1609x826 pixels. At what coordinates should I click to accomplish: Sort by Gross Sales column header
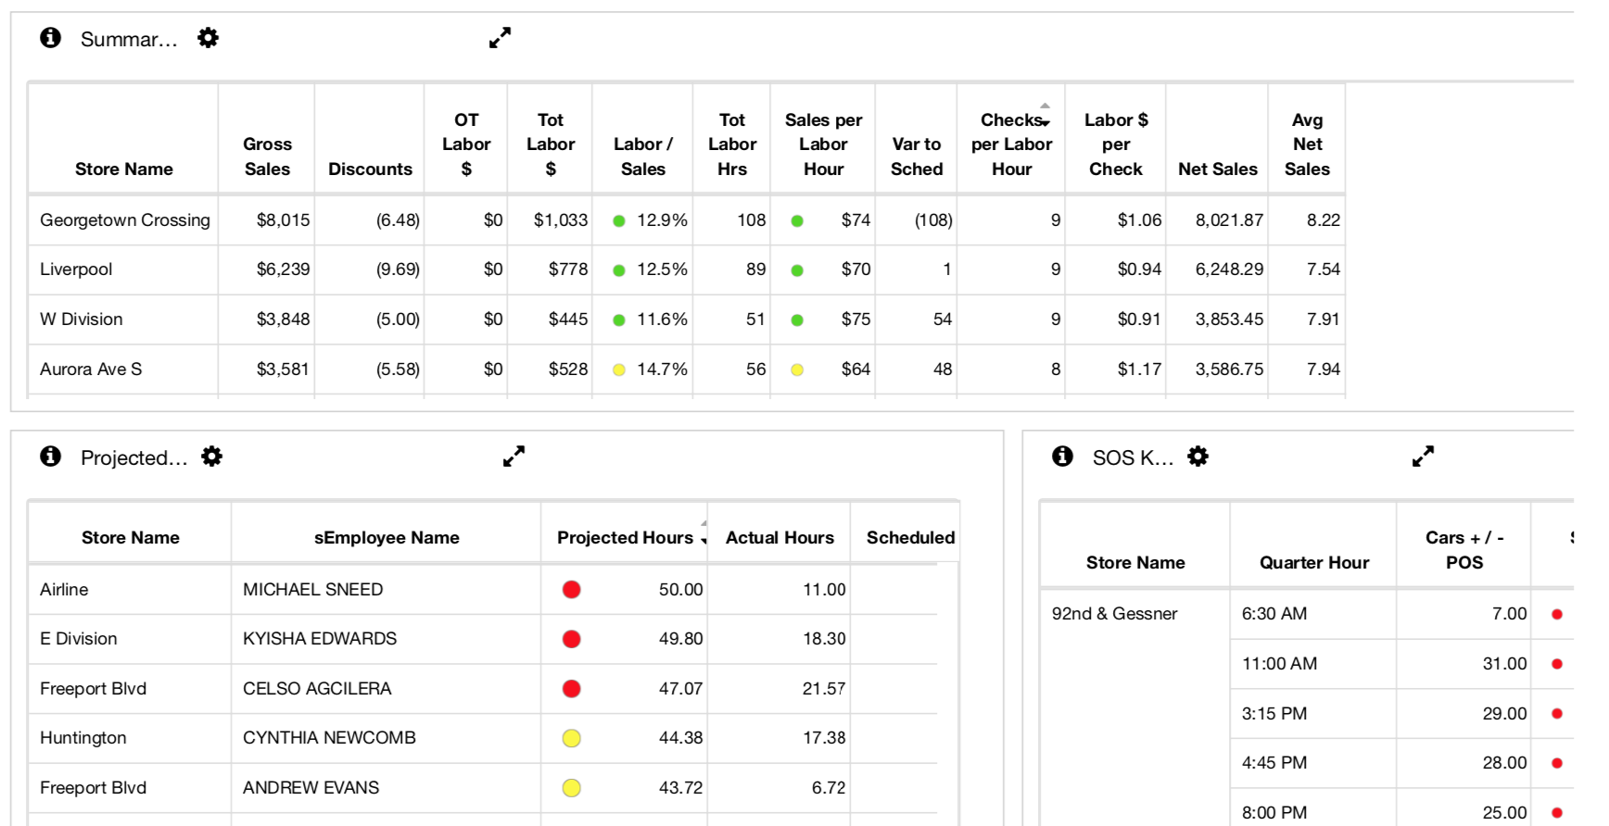pyautogui.click(x=267, y=156)
